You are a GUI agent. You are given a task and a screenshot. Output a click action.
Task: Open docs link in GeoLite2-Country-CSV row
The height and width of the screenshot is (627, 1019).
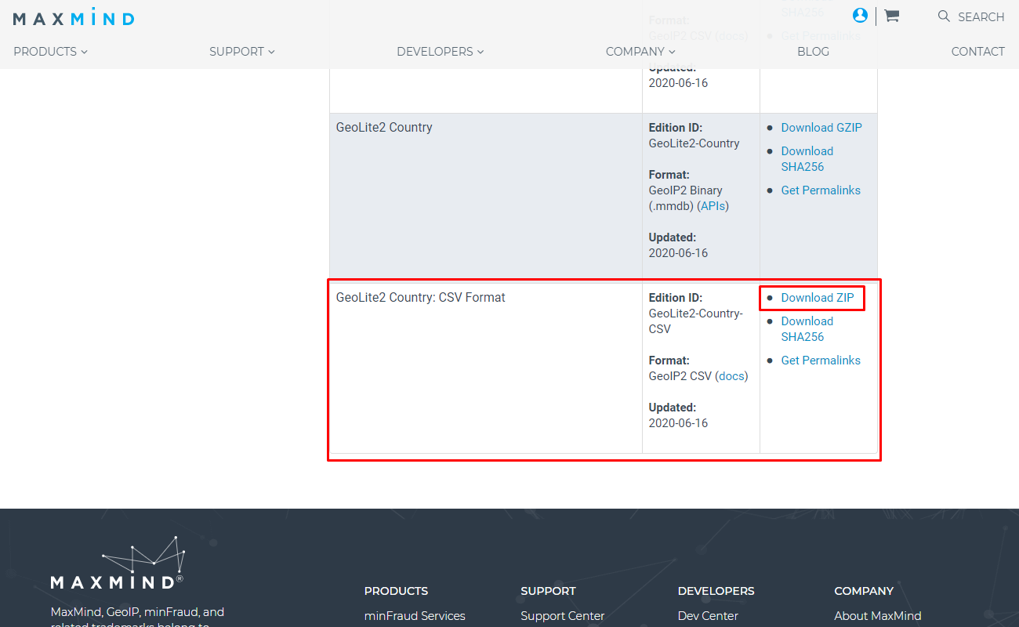(x=731, y=376)
